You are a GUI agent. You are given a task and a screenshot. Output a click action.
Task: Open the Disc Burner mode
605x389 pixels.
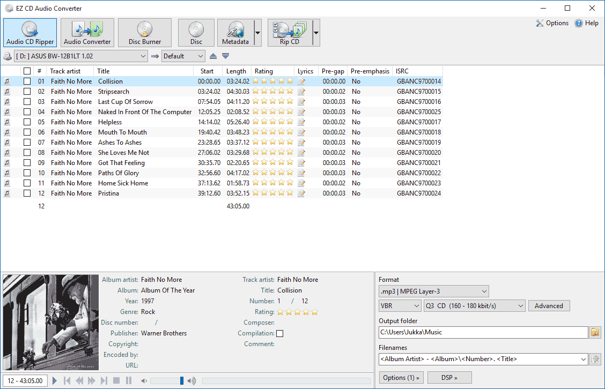(x=144, y=33)
